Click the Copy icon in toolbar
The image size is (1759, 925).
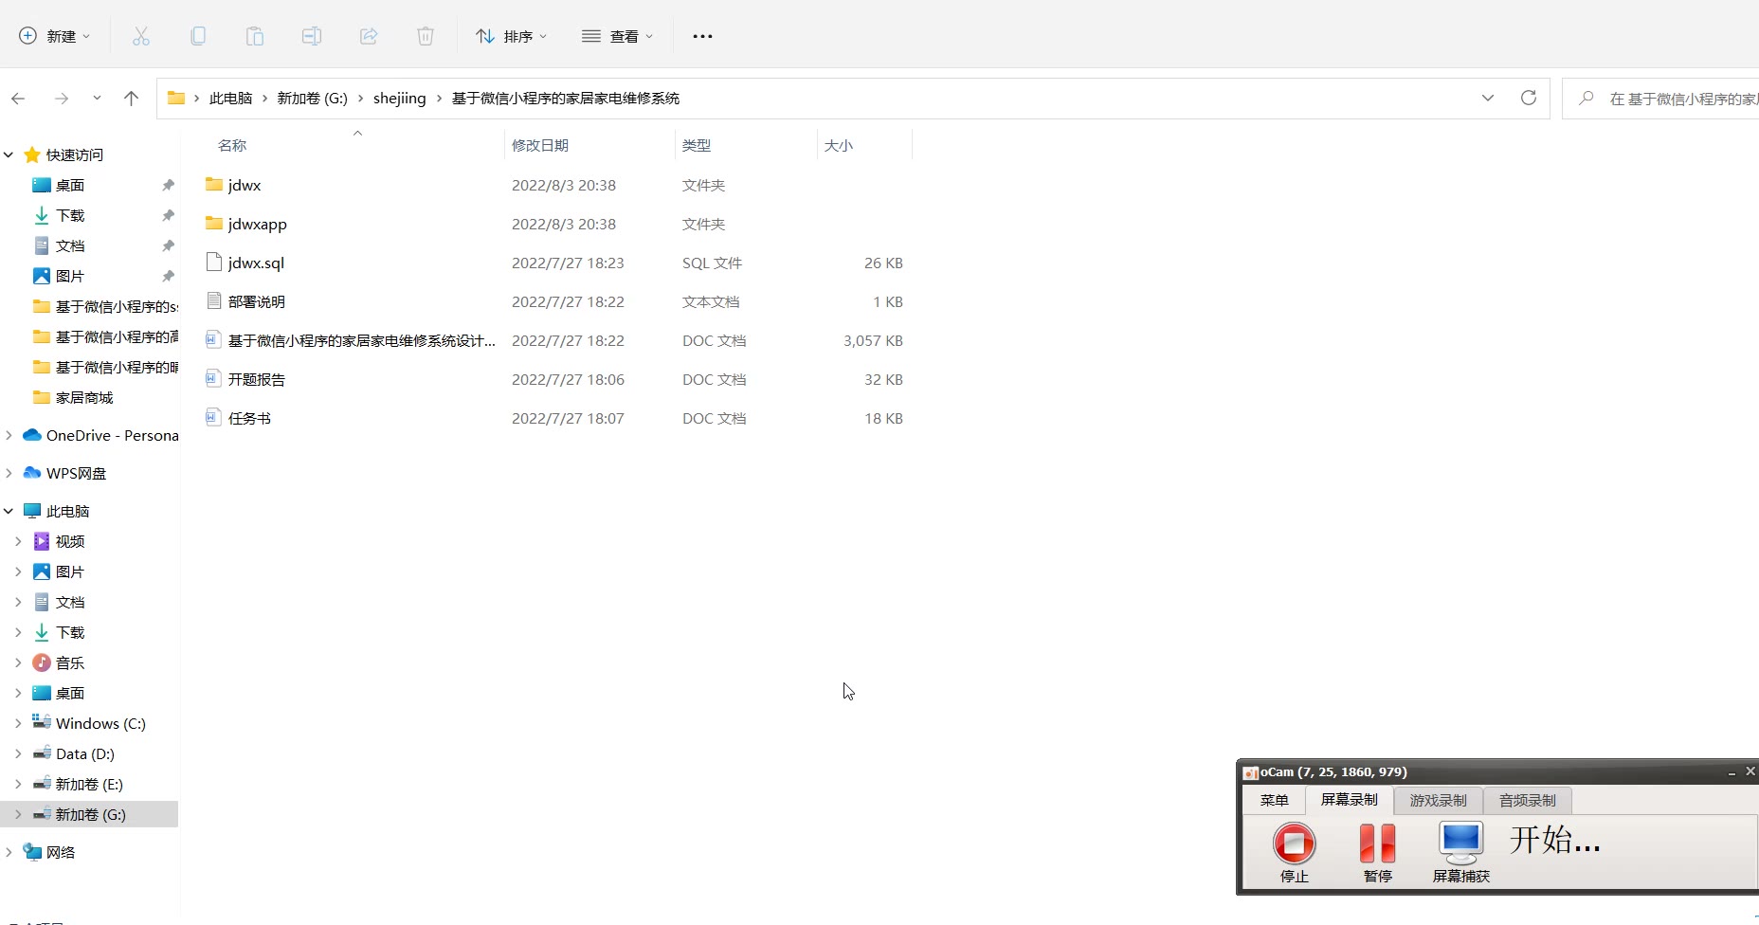point(198,36)
